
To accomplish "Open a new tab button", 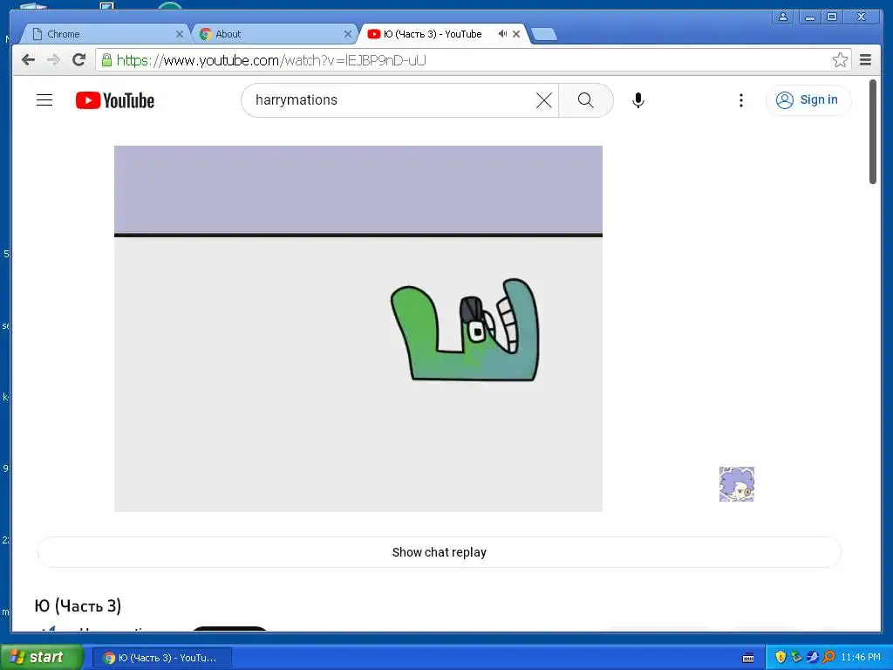I will click(544, 35).
